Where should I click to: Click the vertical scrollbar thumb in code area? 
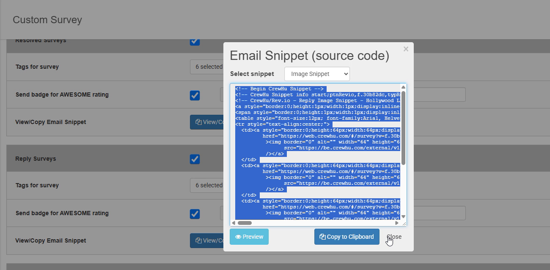click(x=403, y=128)
